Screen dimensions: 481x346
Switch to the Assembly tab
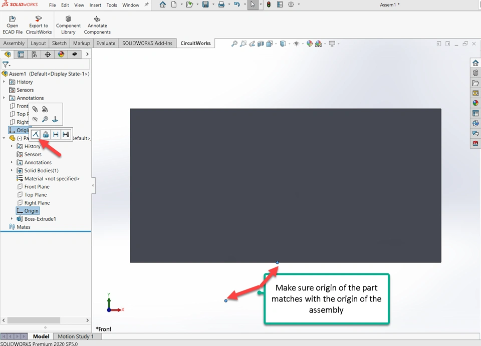(14, 43)
